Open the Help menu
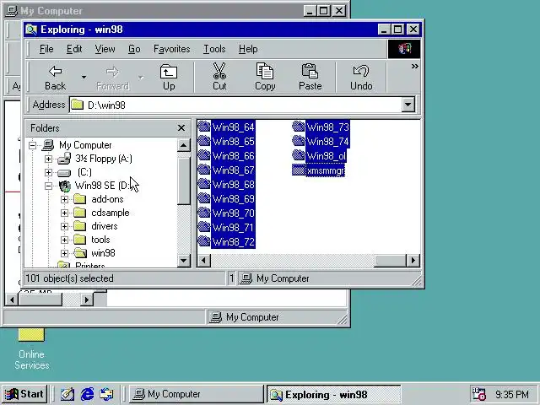This screenshot has width=540, height=405. coord(248,49)
